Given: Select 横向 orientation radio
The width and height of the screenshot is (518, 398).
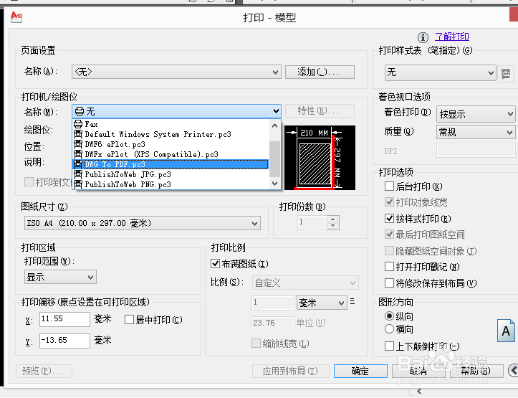Looking at the screenshot, I should click(x=390, y=329).
